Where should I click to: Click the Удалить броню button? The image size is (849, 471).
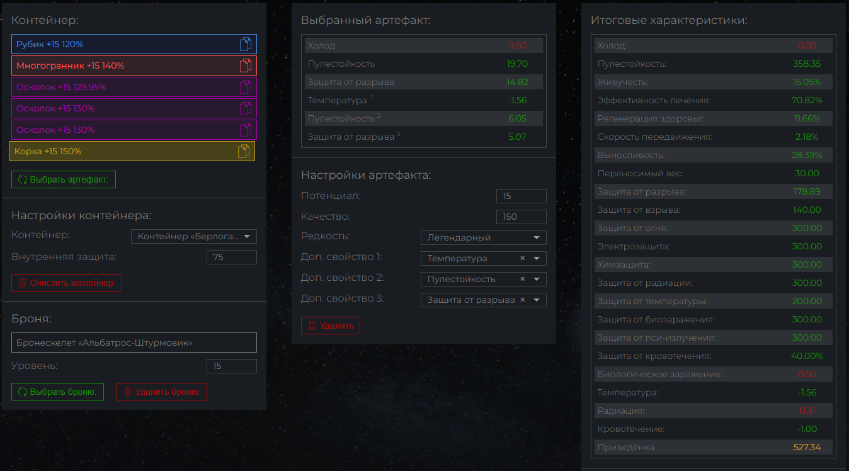(162, 392)
